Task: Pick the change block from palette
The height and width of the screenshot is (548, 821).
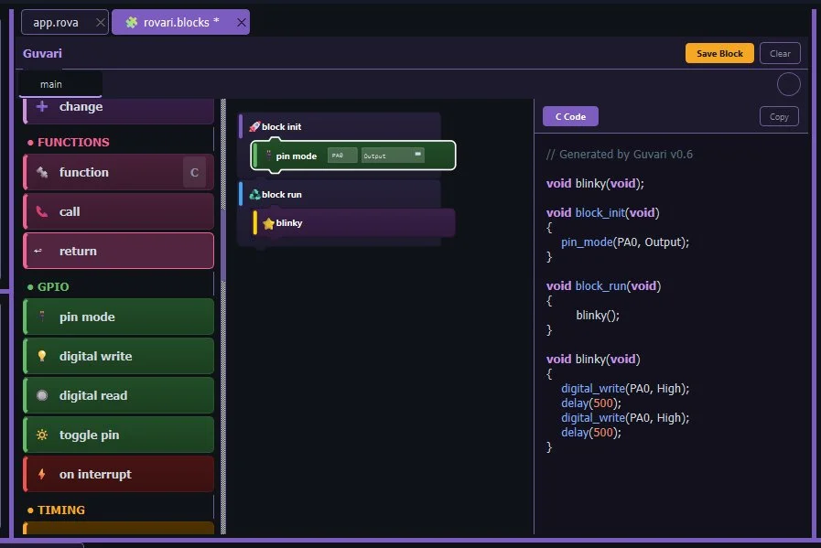Action: [118, 110]
